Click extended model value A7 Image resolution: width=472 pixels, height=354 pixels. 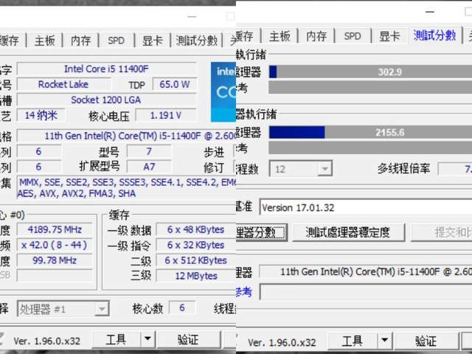[x=149, y=167]
